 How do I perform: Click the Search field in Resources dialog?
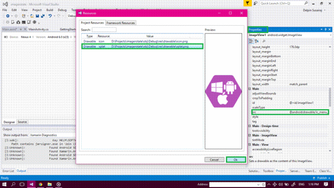tap(104, 30)
